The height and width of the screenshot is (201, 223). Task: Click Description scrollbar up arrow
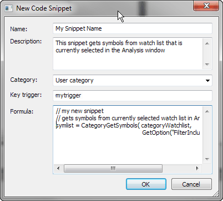(x=207, y=43)
